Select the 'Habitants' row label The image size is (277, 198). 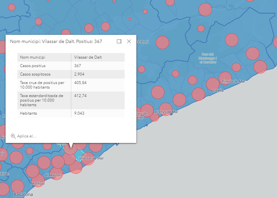[28, 113]
